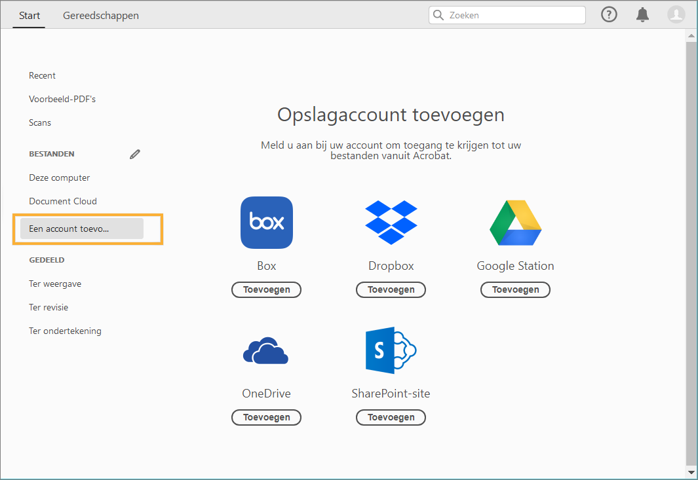Click the pencil edit icon beside BESTANDEN
Screen dimensions: 698x480
[x=135, y=154]
